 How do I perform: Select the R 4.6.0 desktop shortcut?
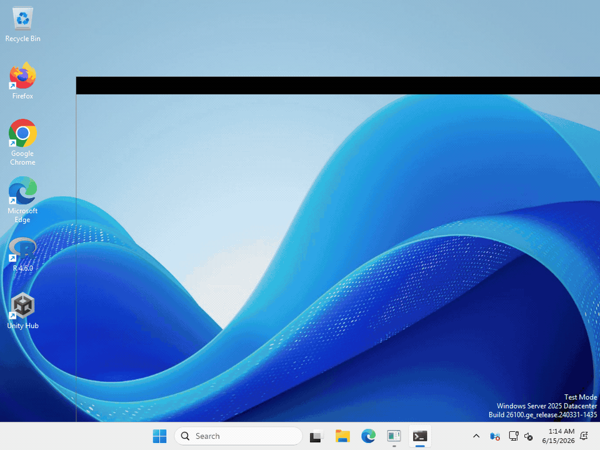(22, 254)
